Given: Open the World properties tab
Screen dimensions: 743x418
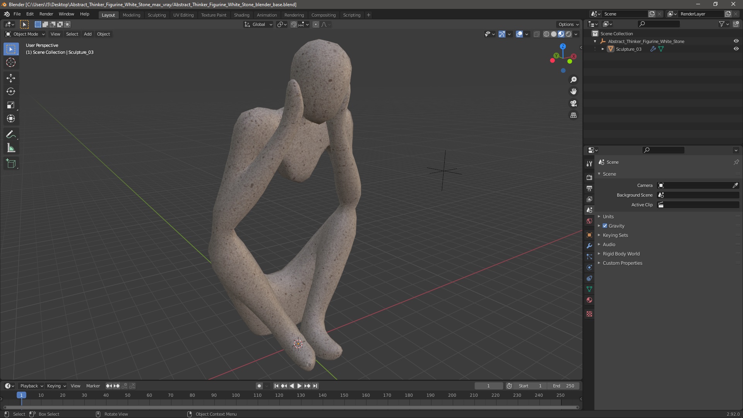Looking at the screenshot, I should tap(589, 221).
